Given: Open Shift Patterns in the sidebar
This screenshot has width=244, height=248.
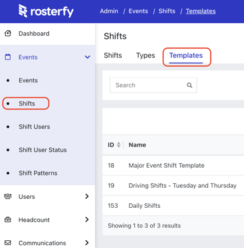Looking at the screenshot, I should [x=38, y=173].
